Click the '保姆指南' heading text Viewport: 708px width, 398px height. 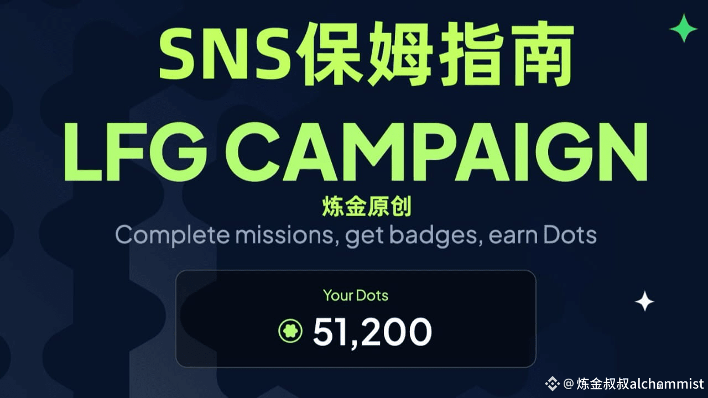(434, 51)
